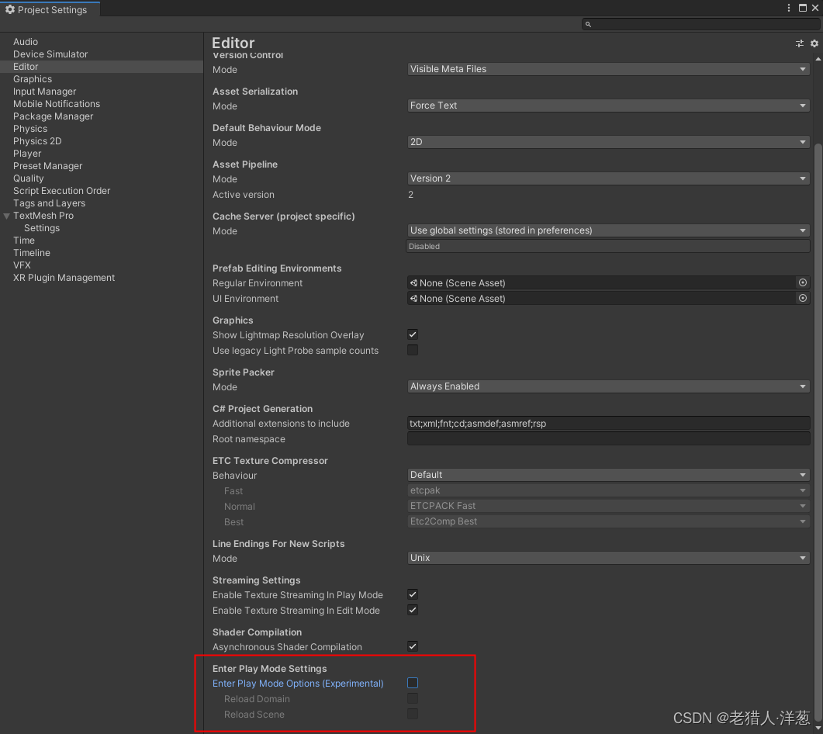Click the Active version value 2
Viewport: 823px width, 734px height.
click(x=410, y=195)
